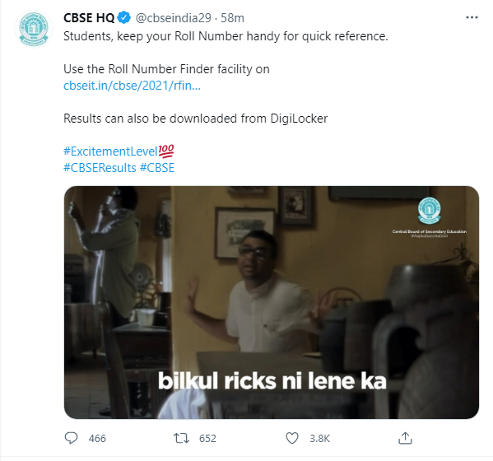Click the 652 retweets count
Viewport: 493px width, 461px height.
[x=207, y=438]
